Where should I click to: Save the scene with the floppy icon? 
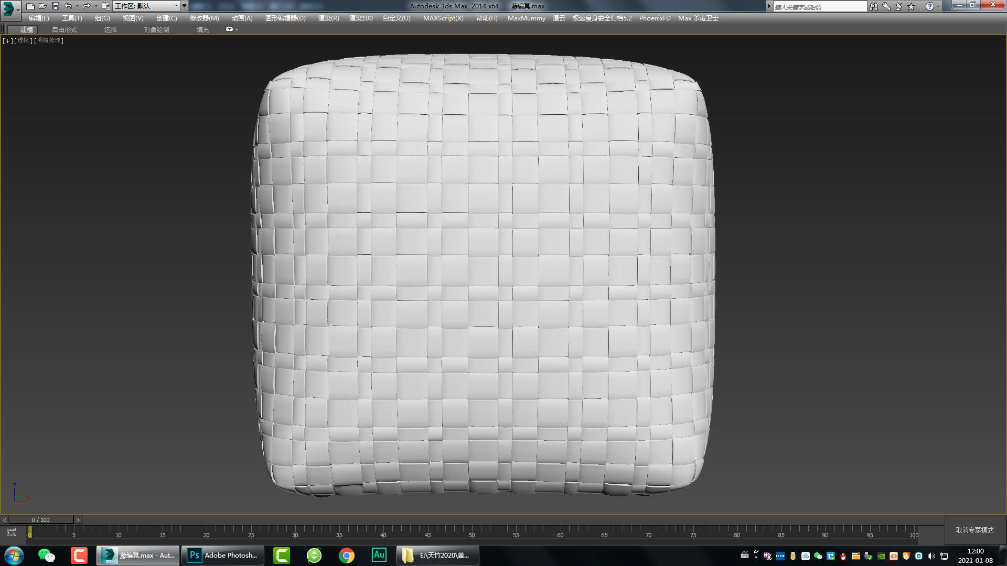[55, 6]
